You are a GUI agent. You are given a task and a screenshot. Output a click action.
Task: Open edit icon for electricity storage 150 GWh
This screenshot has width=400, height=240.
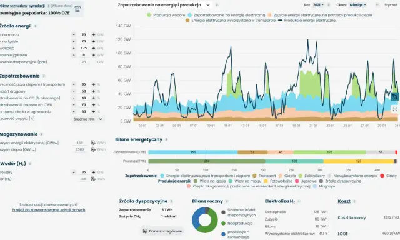[x=93, y=143]
